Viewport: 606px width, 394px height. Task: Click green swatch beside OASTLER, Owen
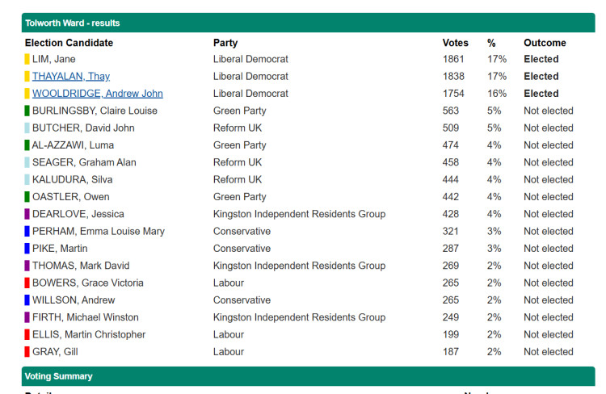click(27, 197)
